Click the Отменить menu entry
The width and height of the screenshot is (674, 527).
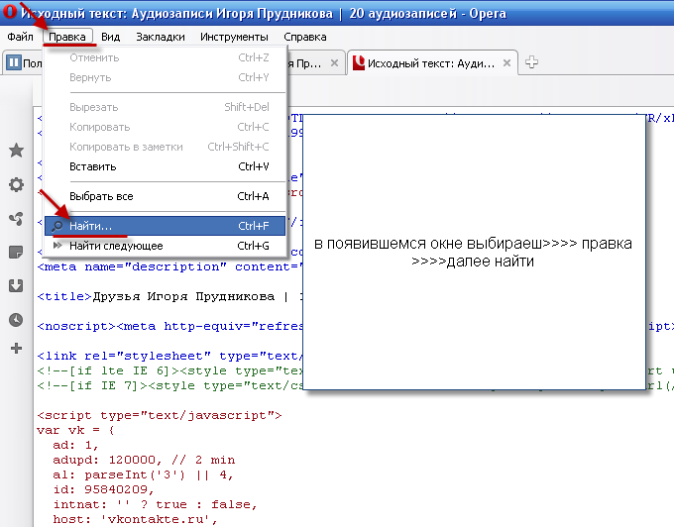(x=165, y=57)
